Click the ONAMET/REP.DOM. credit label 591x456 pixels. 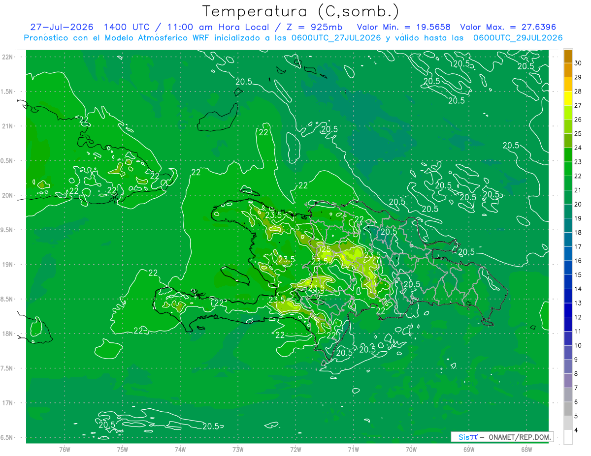(x=519, y=437)
